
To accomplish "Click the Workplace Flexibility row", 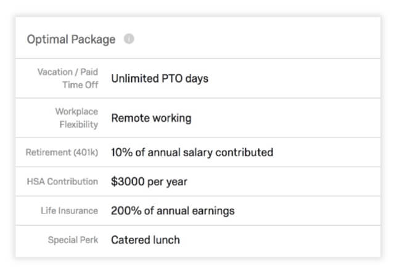I will [x=198, y=118].
